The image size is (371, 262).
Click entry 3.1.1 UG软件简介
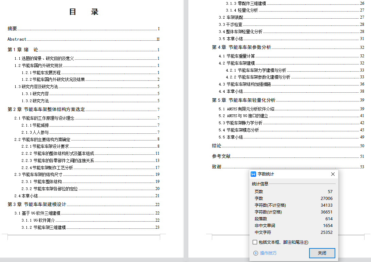[90, 220]
